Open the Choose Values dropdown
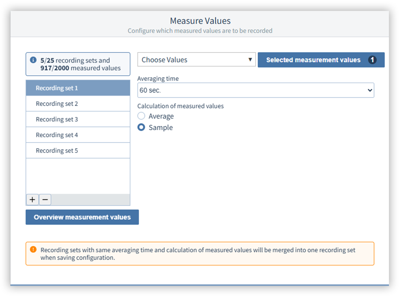399x296 pixels. click(x=196, y=60)
